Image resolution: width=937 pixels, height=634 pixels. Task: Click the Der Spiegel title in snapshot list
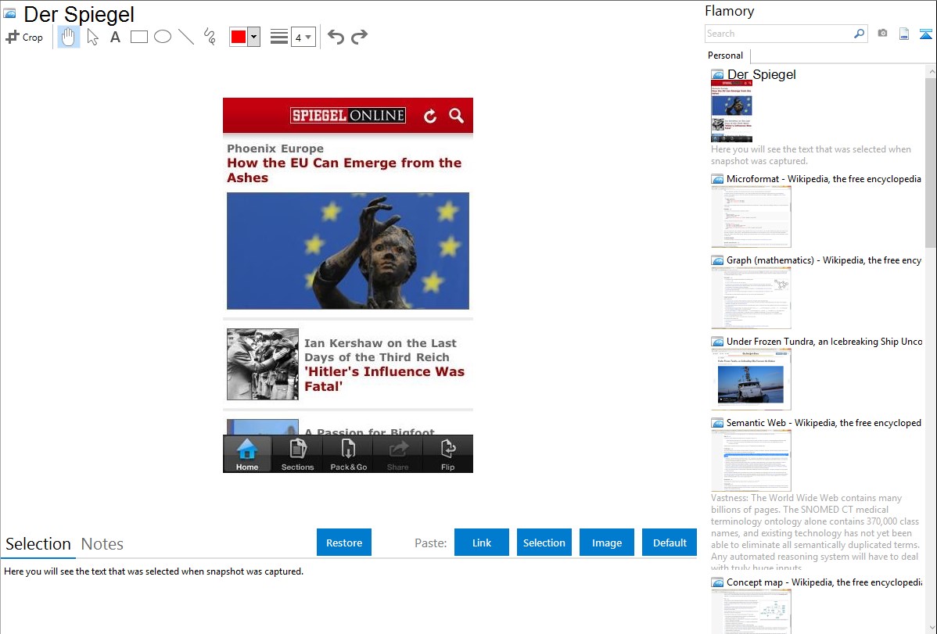pyautogui.click(x=761, y=74)
